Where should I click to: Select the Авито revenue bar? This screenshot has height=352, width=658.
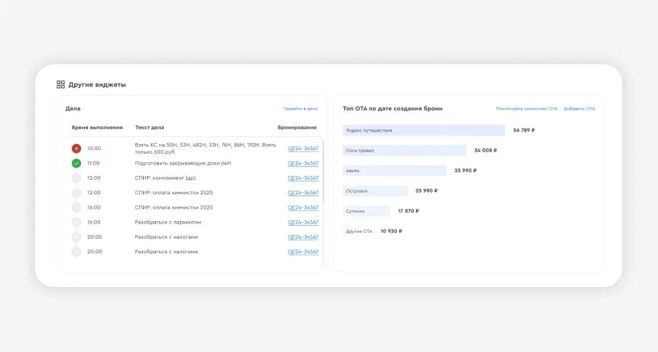tap(395, 171)
